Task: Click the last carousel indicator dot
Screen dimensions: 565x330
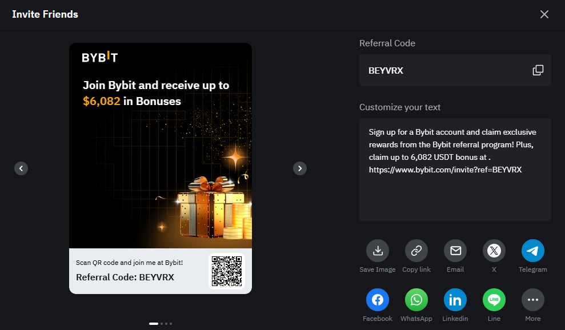Action: (x=171, y=324)
